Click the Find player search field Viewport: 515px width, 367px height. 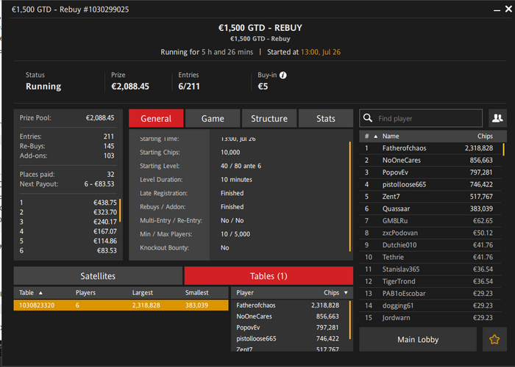pos(421,118)
